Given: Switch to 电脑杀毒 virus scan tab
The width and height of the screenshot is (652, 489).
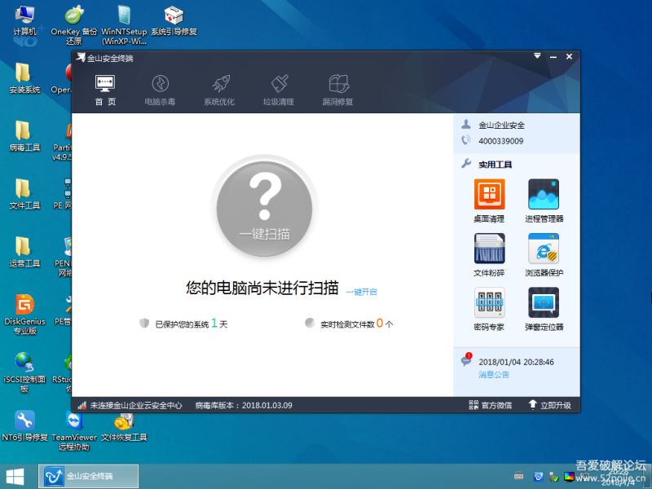Looking at the screenshot, I should coord(160,90).
